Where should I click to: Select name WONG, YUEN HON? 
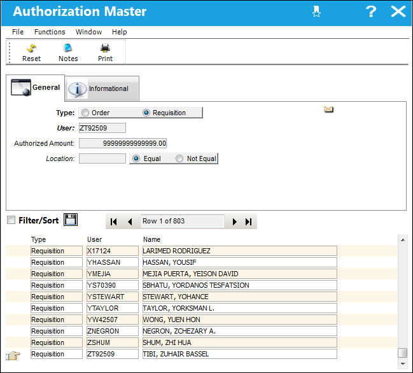[x=239, y=320]
